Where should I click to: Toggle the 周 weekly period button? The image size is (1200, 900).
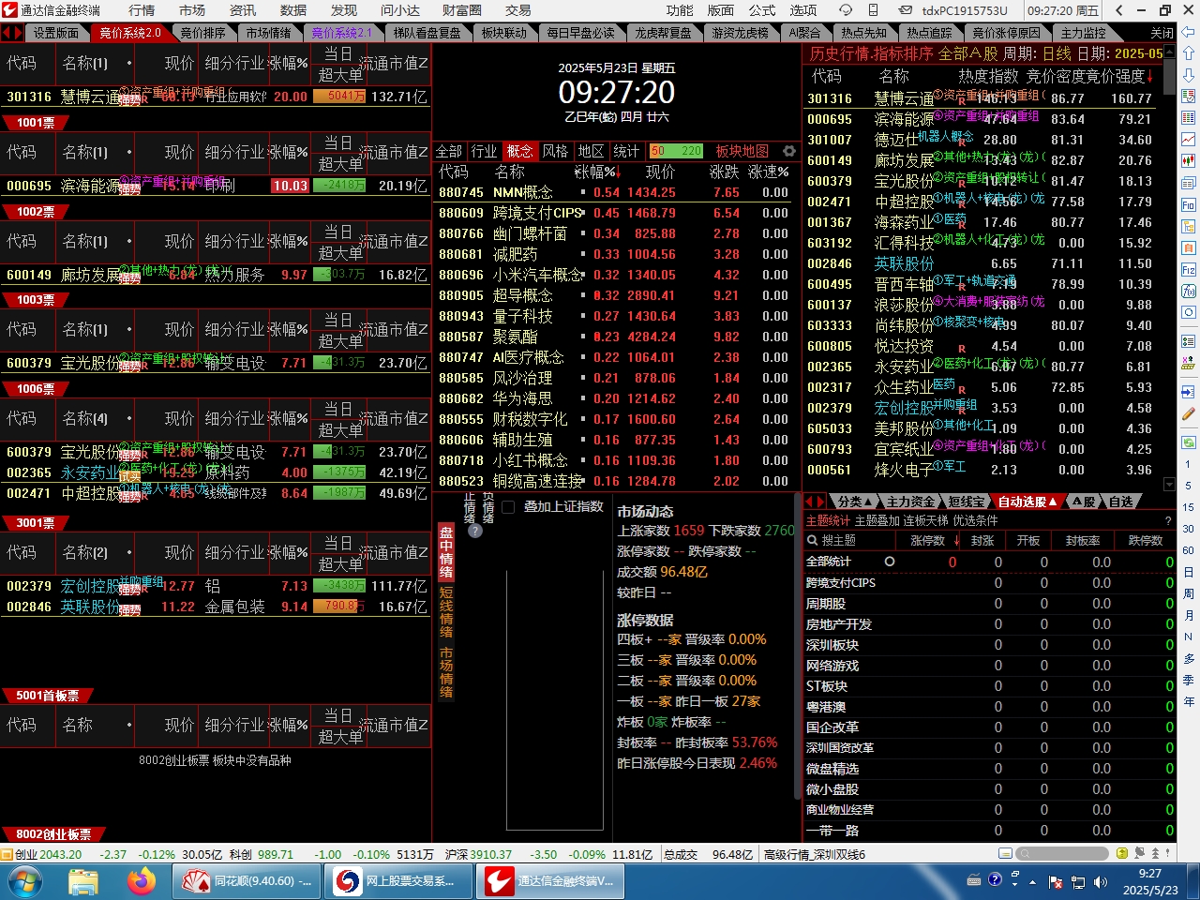(1189, 593)
